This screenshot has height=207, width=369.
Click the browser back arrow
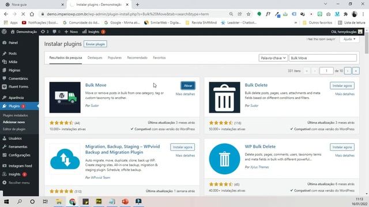6,14
